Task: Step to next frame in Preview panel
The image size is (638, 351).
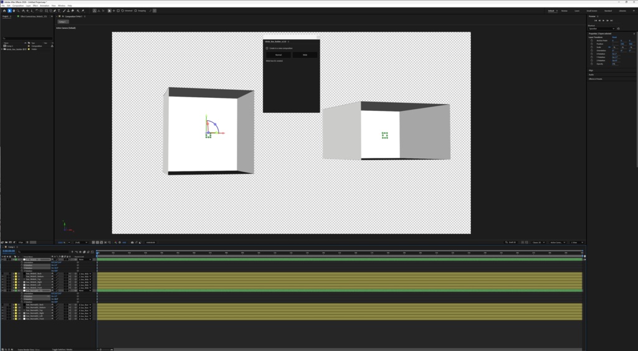Action: pyautogui.click(x=607, y=21)
